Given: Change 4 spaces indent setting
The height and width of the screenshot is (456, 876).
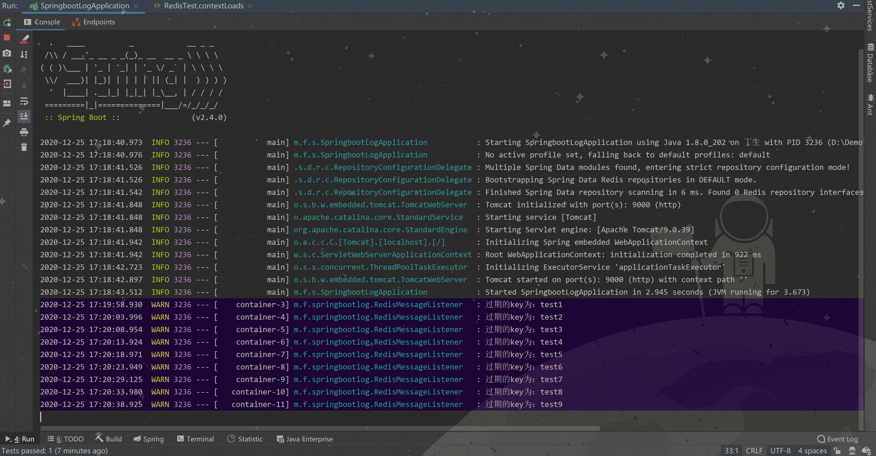Looking at the screenshot, I should pyautogui.click(x=812, y=451).
